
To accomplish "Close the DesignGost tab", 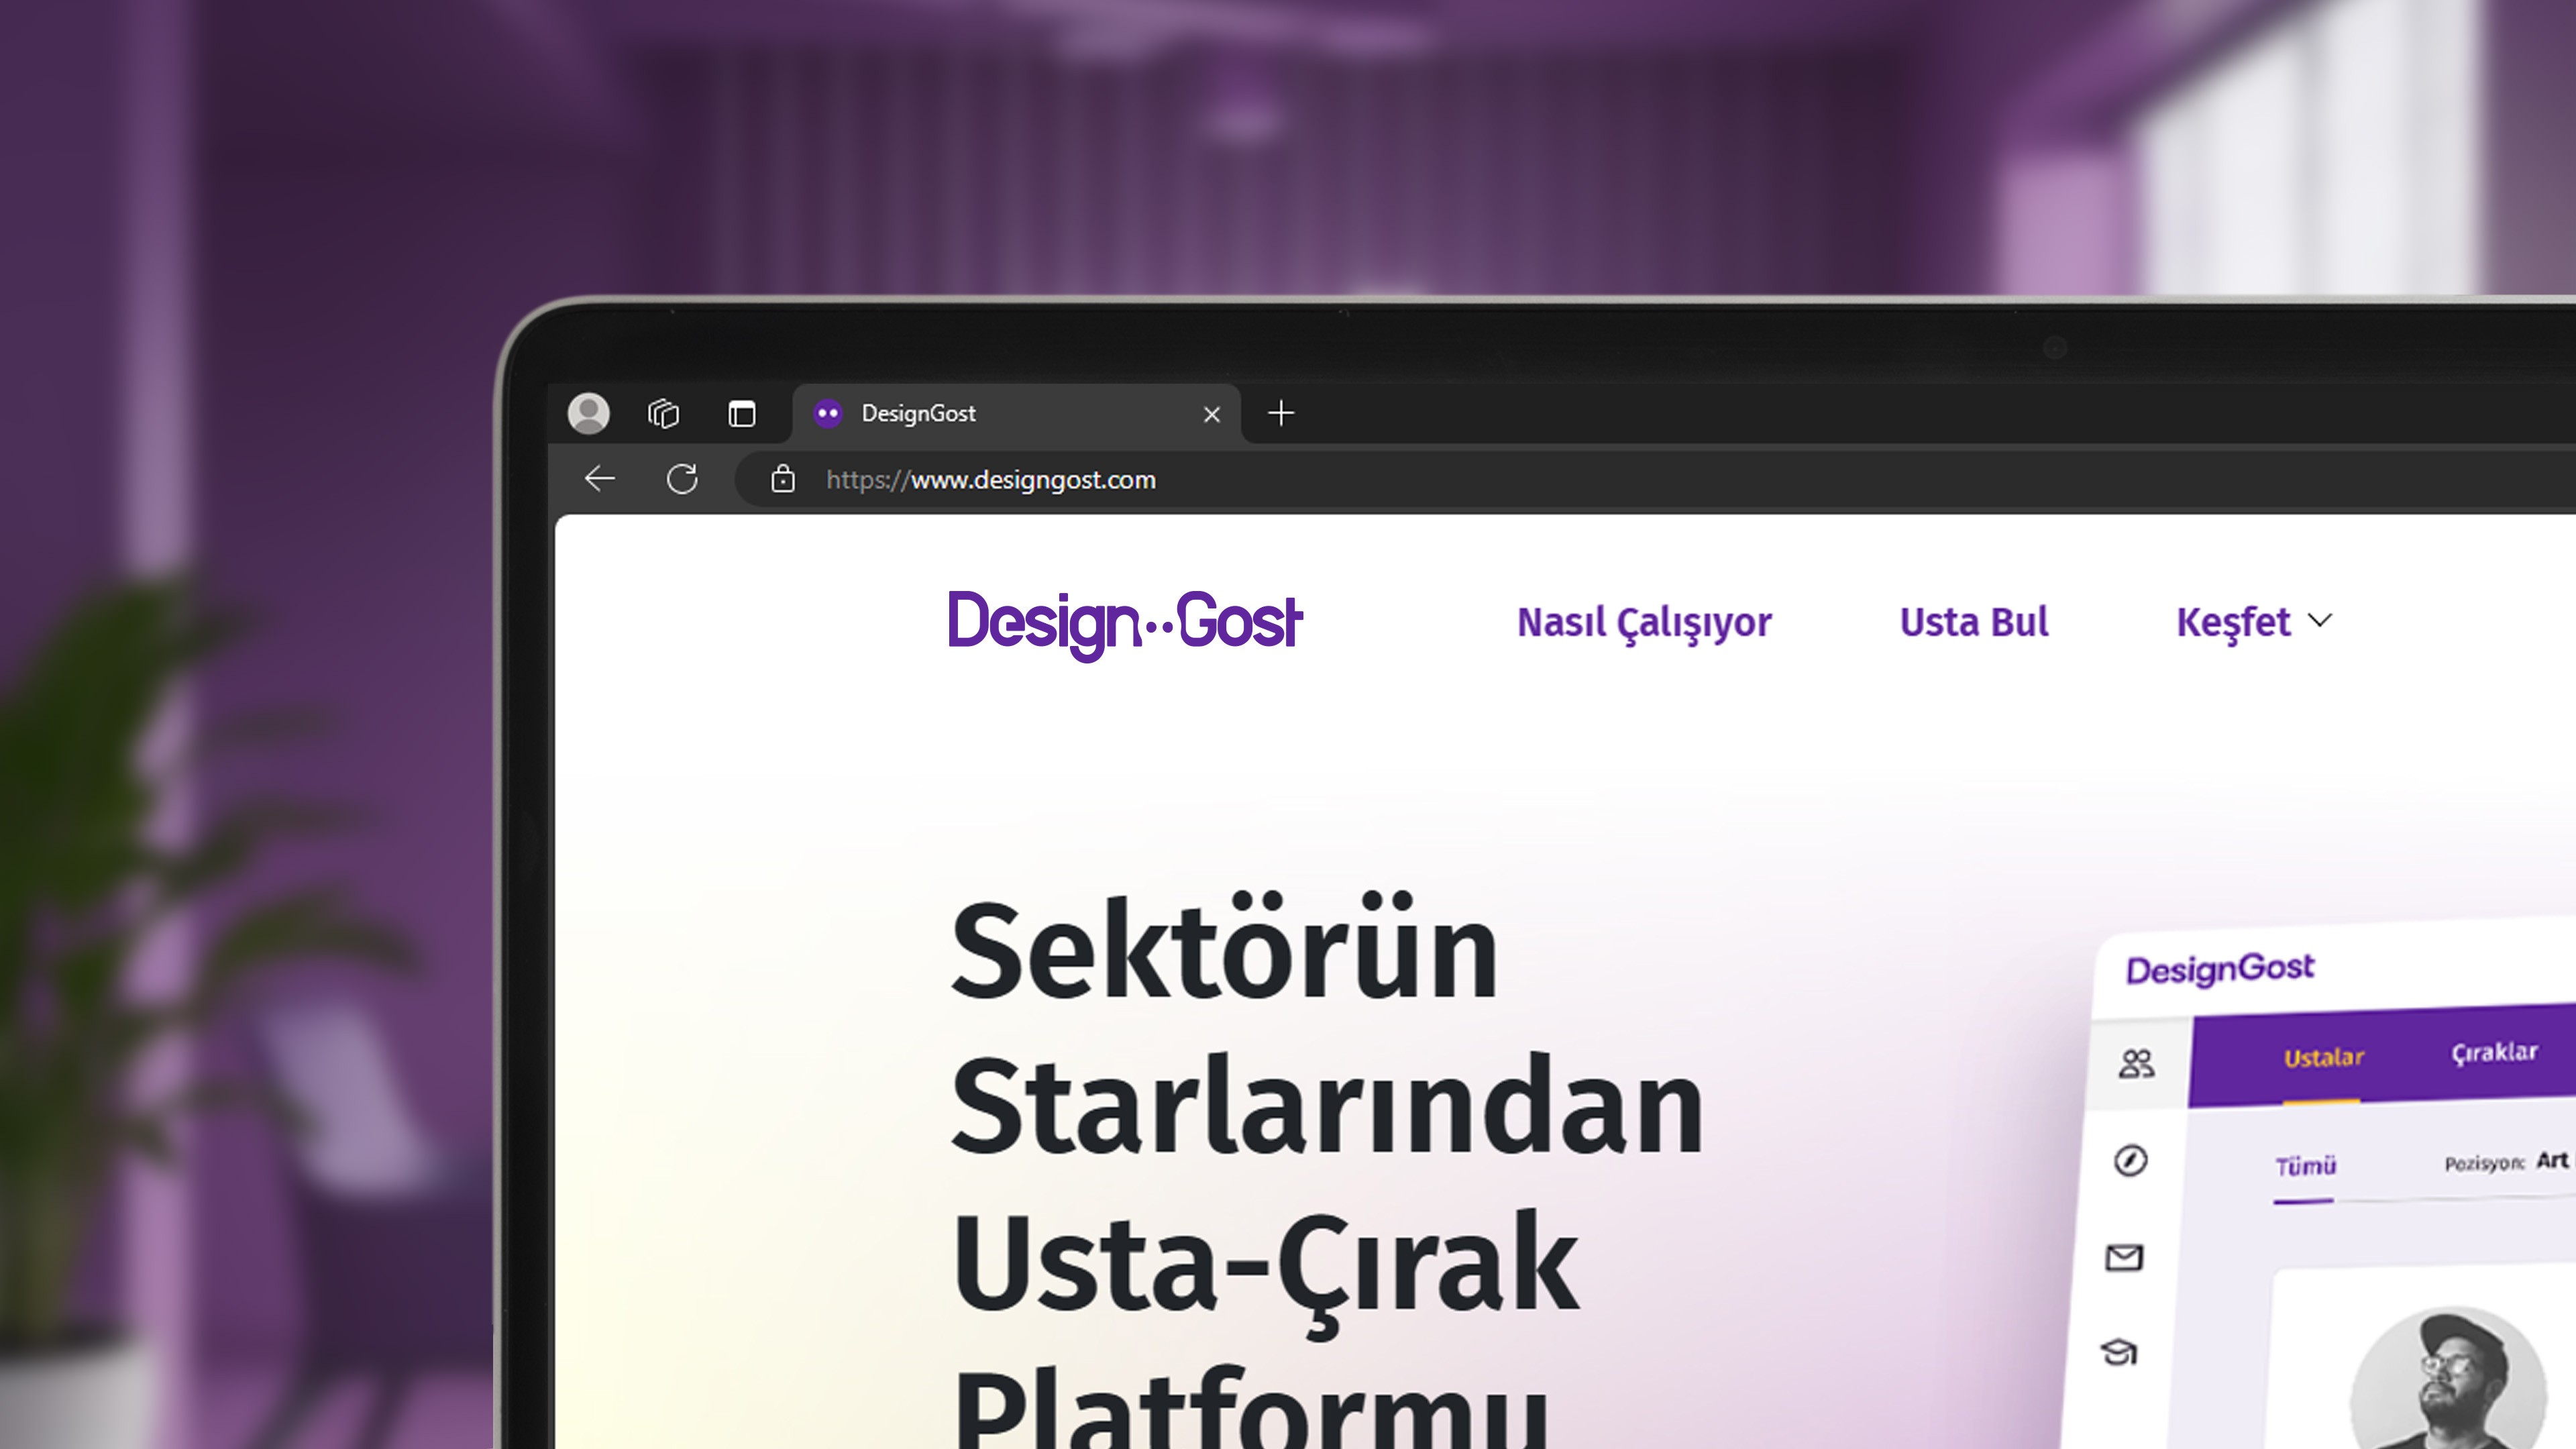I will click(1212, 414).
